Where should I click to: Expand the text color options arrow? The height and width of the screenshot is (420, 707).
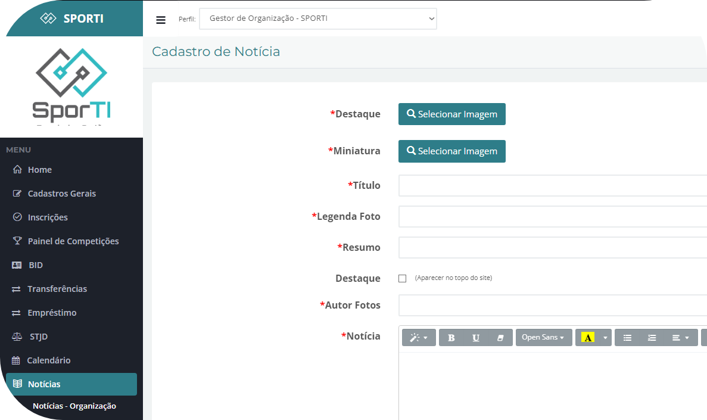[606, 338]
